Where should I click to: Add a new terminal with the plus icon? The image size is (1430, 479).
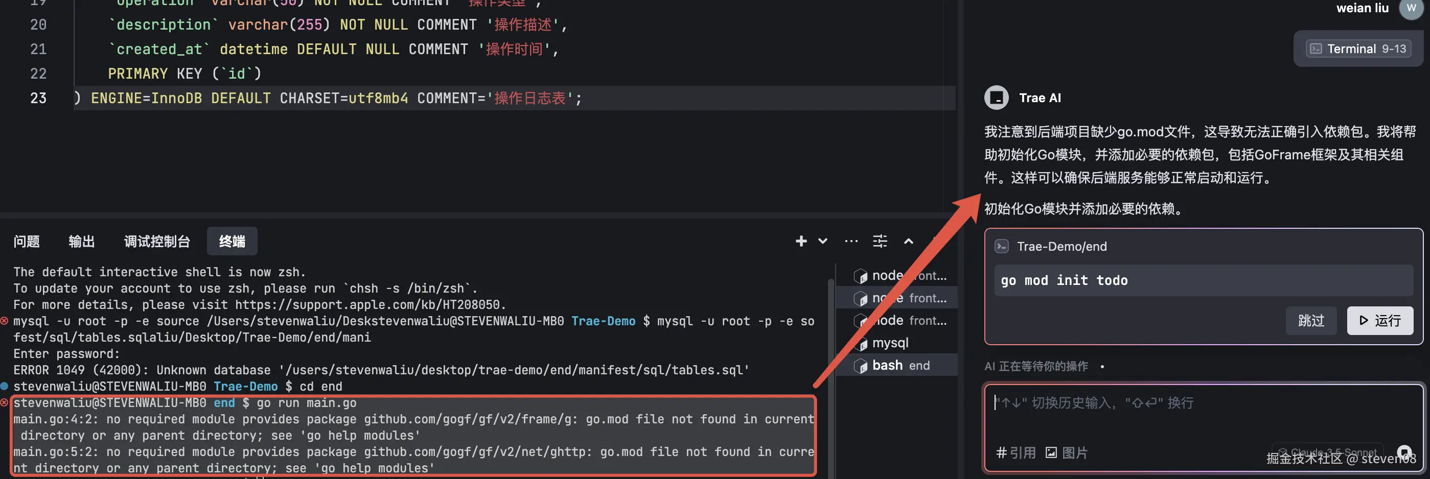pyautogui.click(x=800, y=241)
